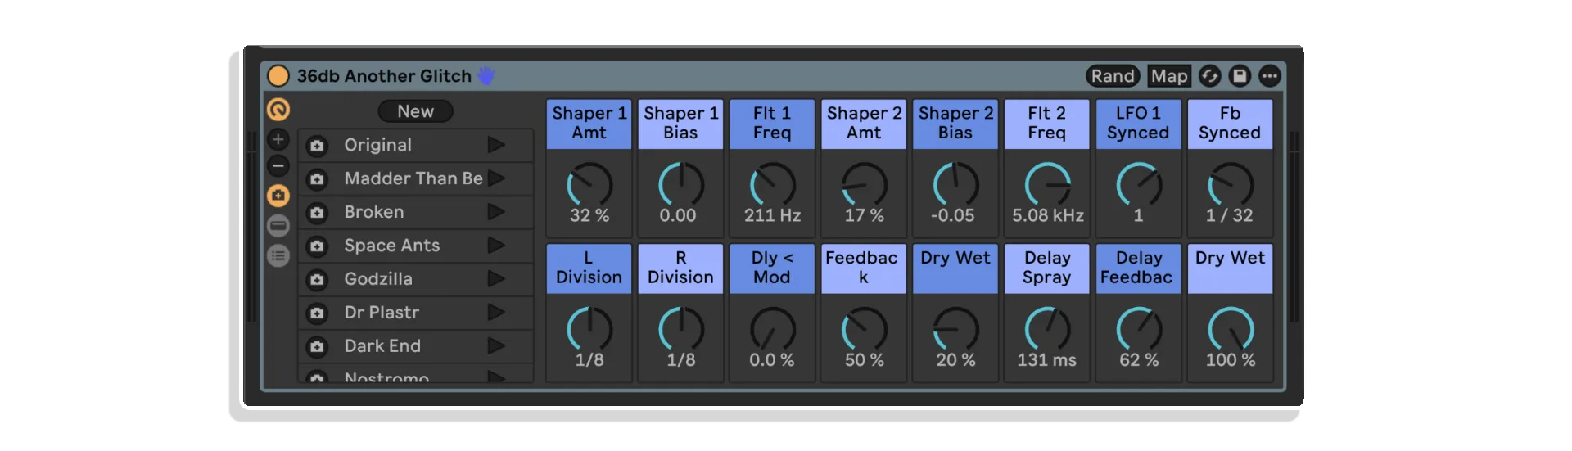Toggle the rack macro controls icon

coord(278,109)
